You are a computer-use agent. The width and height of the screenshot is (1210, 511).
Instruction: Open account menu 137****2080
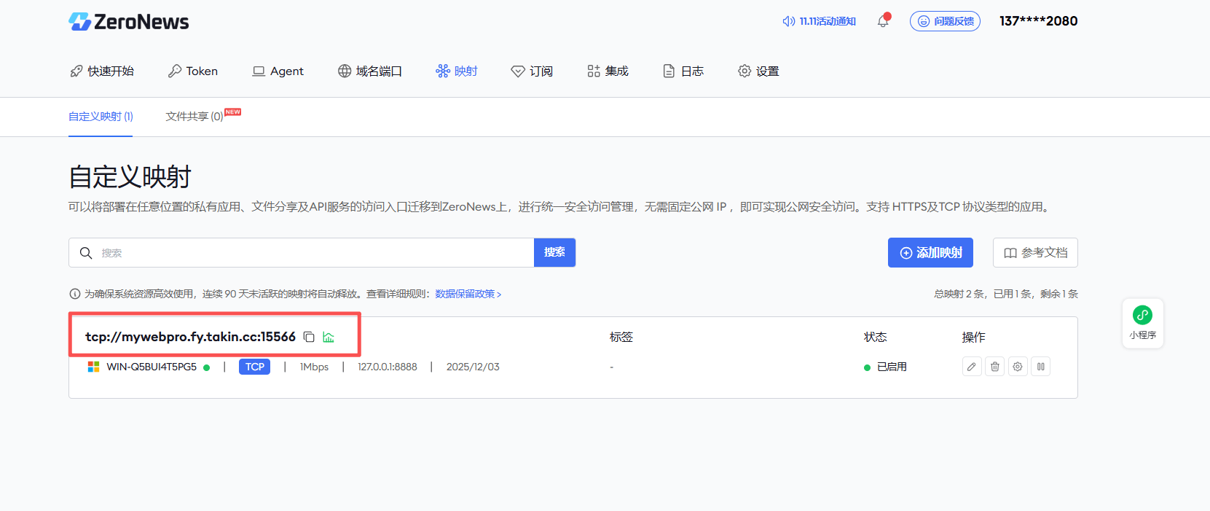(1039, 21)
